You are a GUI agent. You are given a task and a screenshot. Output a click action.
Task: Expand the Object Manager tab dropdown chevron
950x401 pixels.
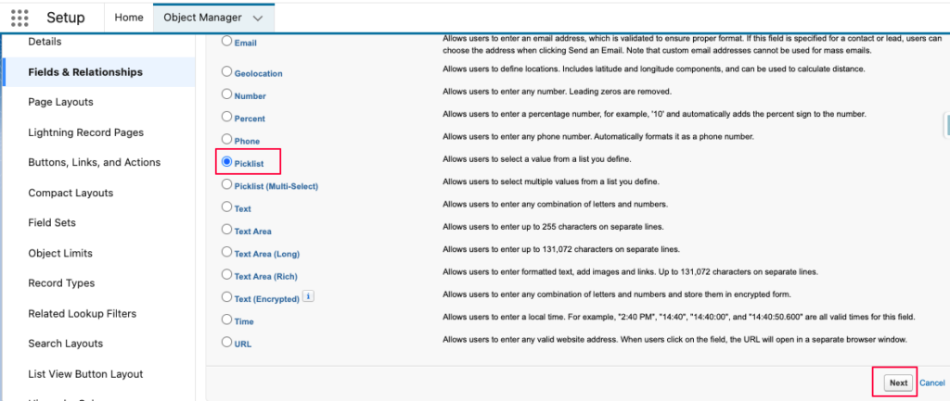tap(257, 18)
